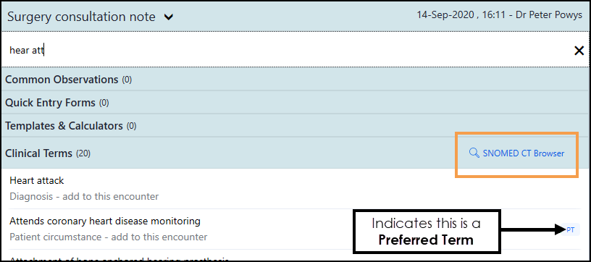The image size is (591, 262).
Task: Click the consultation date and clinician text
Action: tap(500, 15)
